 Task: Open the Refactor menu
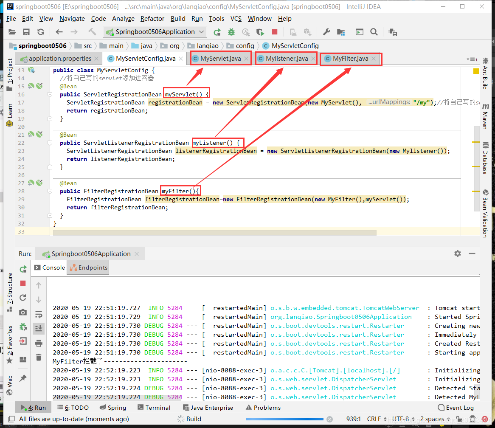click(x=152, y=19)
